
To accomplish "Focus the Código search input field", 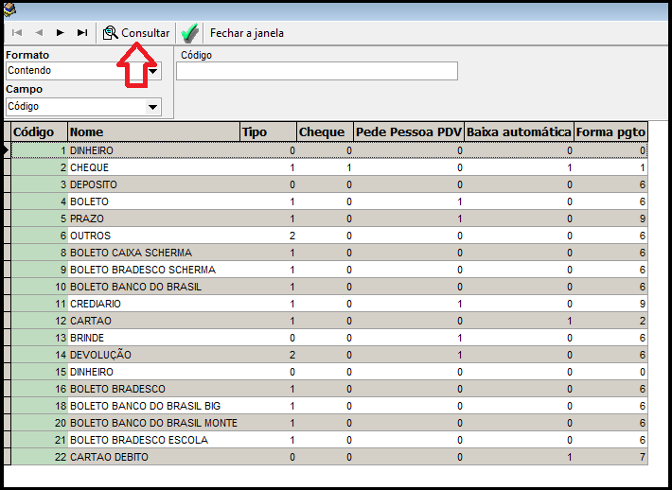I will pyautogui.click(x=316, y=71).
